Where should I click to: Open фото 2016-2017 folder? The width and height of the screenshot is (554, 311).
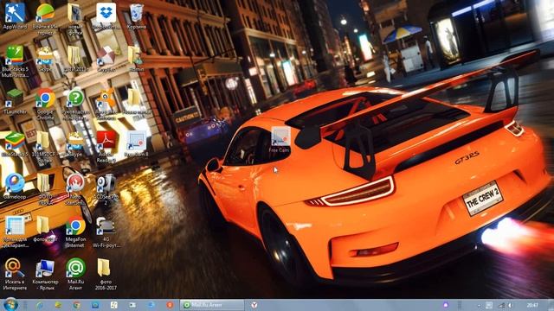tap(106, 275)
